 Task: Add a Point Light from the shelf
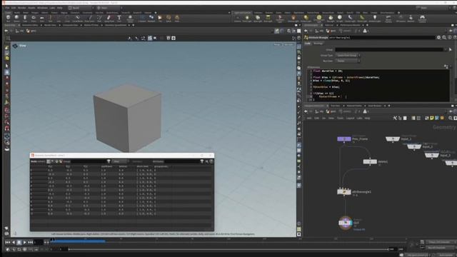click(247, 19)
